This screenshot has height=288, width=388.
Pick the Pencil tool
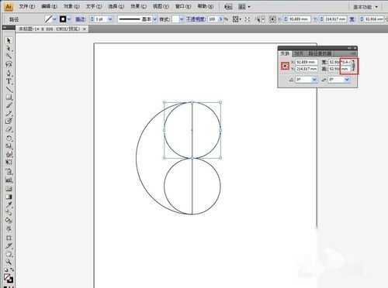(x=9, y=113)
